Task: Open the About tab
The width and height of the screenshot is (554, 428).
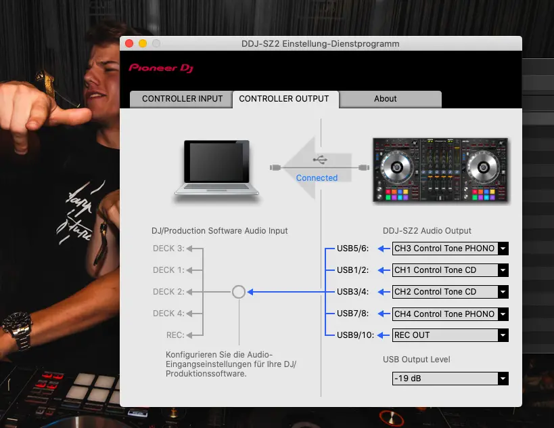Action: point(385,99)
